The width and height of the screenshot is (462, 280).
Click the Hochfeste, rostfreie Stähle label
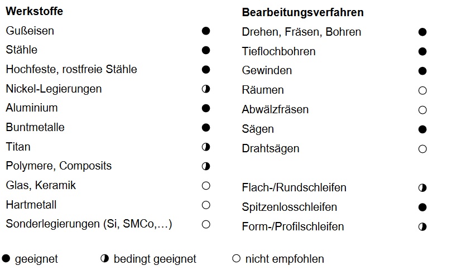(x=71, y=69)
